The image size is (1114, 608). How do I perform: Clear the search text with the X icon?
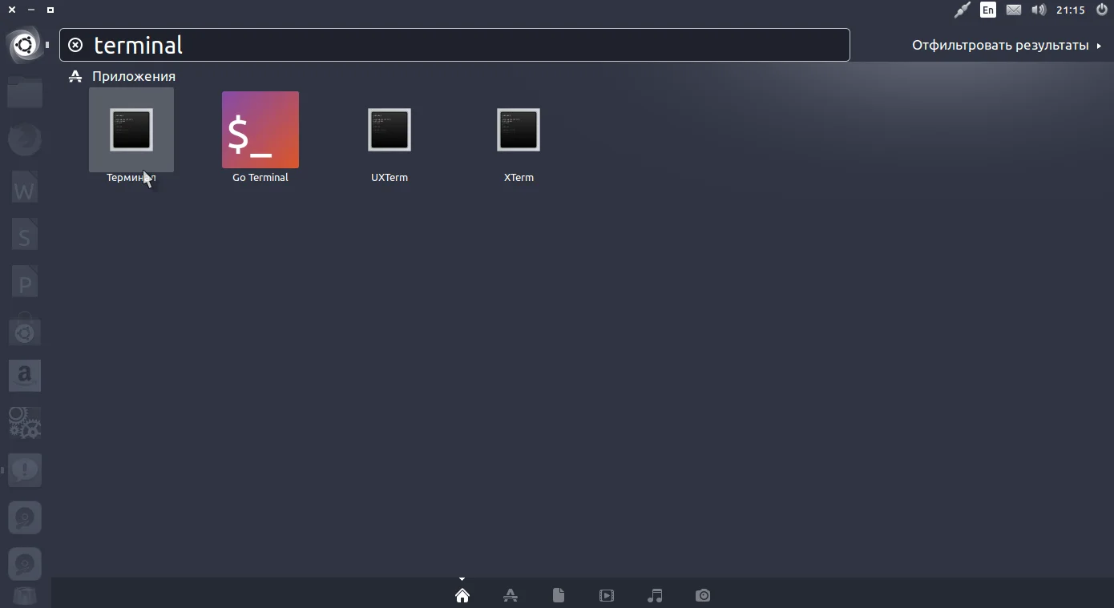[75, 45]
